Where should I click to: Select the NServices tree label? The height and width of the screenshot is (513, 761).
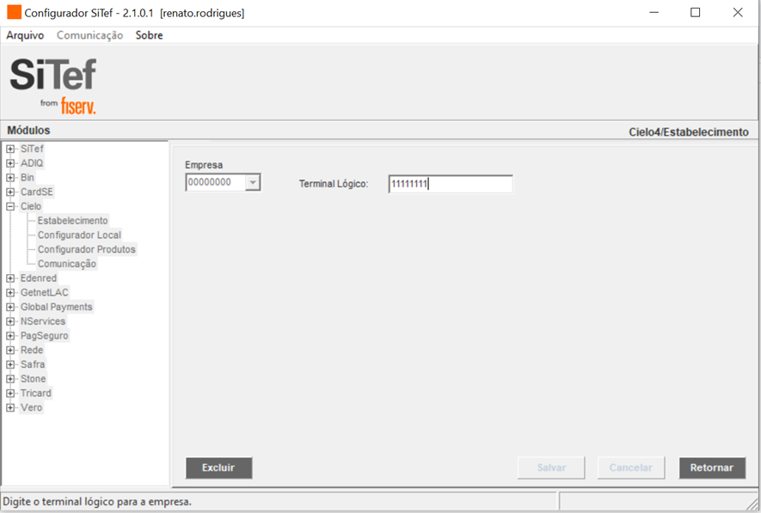click(43, 321)
